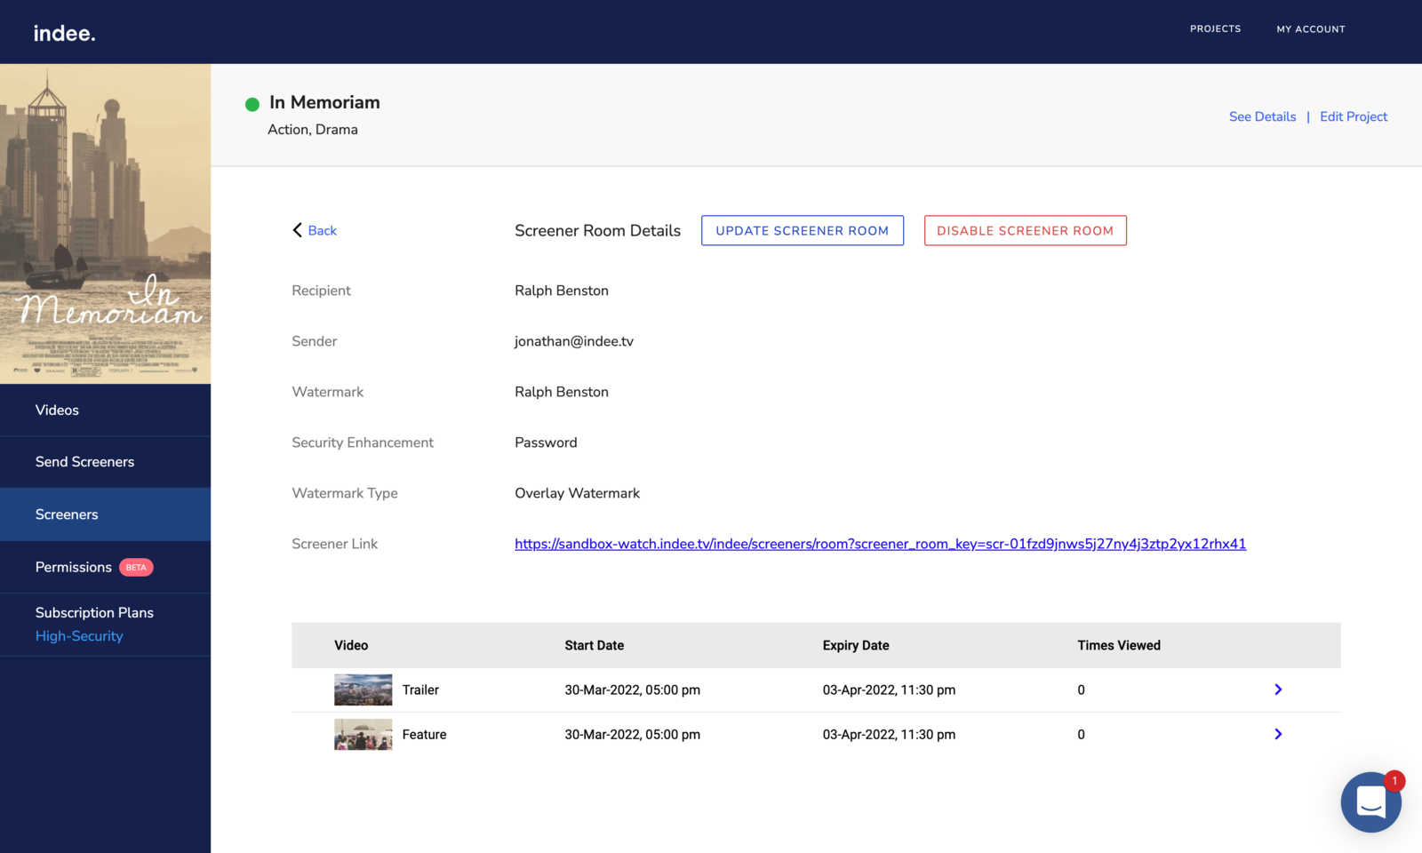Expand the Trailer row details arrow

(x=1278, y=690)
